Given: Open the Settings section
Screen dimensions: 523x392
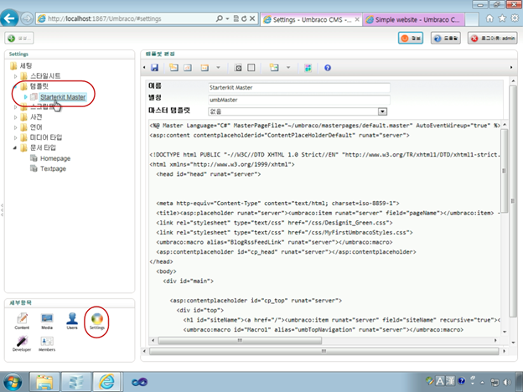Looking at the screenshot, I should pyautogui.click(x=97, y=322).
